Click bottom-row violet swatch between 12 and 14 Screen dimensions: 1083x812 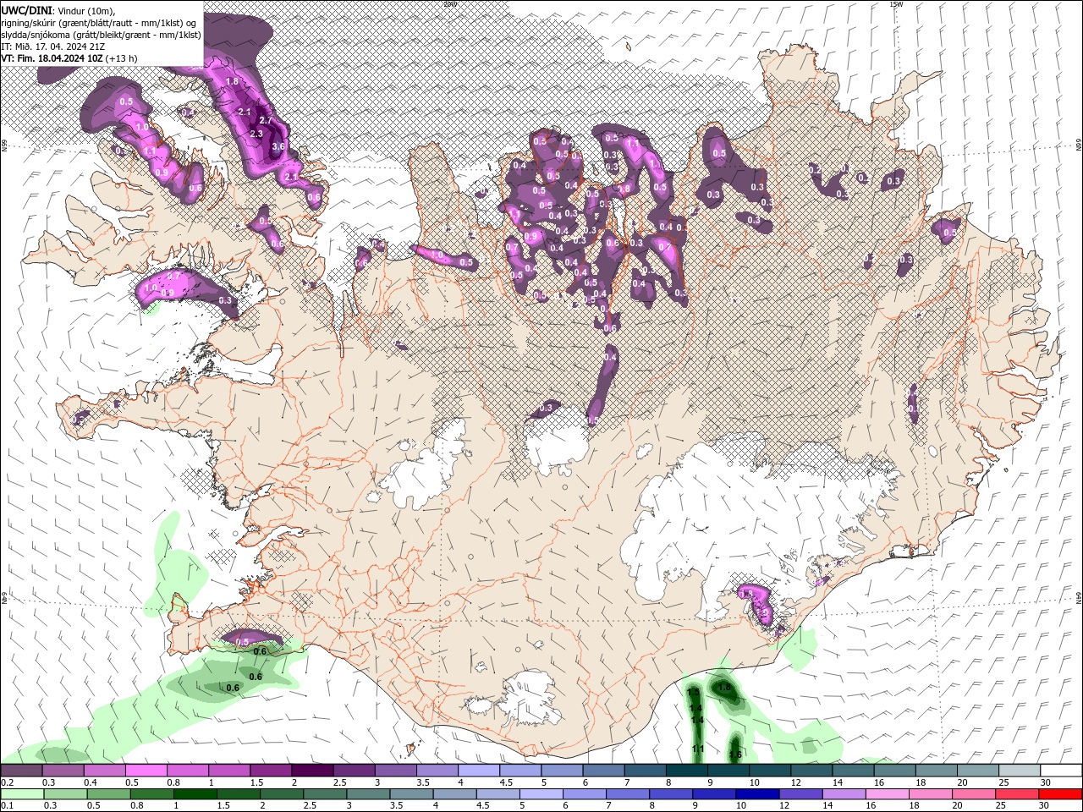click(801, 794)
